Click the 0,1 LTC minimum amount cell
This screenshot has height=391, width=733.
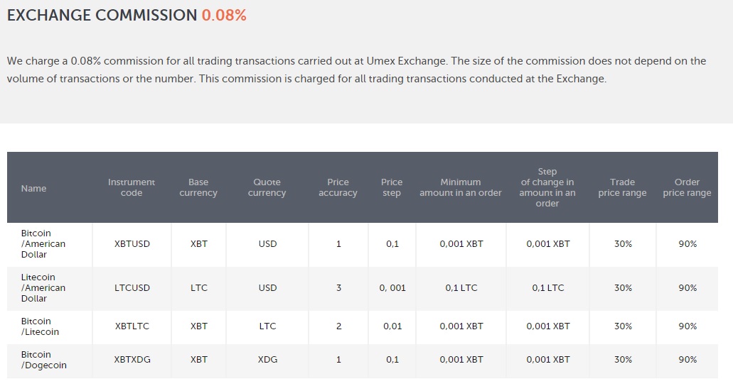[x=461, y=288]
